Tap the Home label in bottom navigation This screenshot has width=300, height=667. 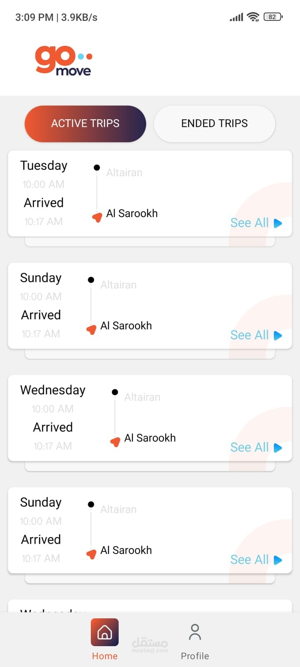(x=105, y=656)
